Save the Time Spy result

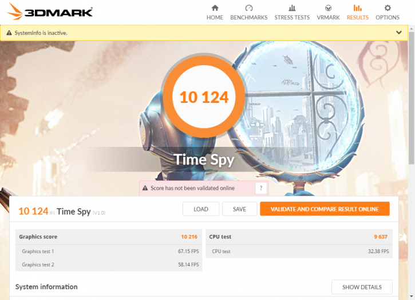click(x=239, y=209)
